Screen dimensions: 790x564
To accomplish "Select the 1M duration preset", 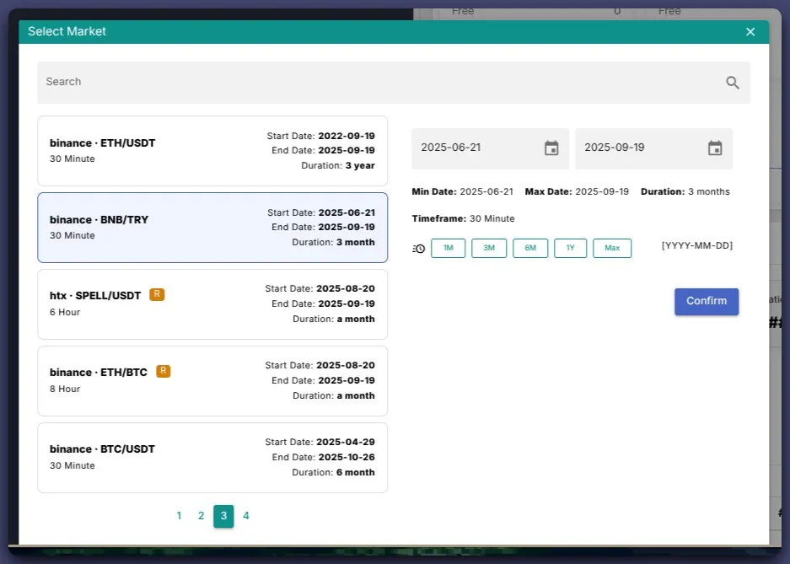I will (448, 249).
